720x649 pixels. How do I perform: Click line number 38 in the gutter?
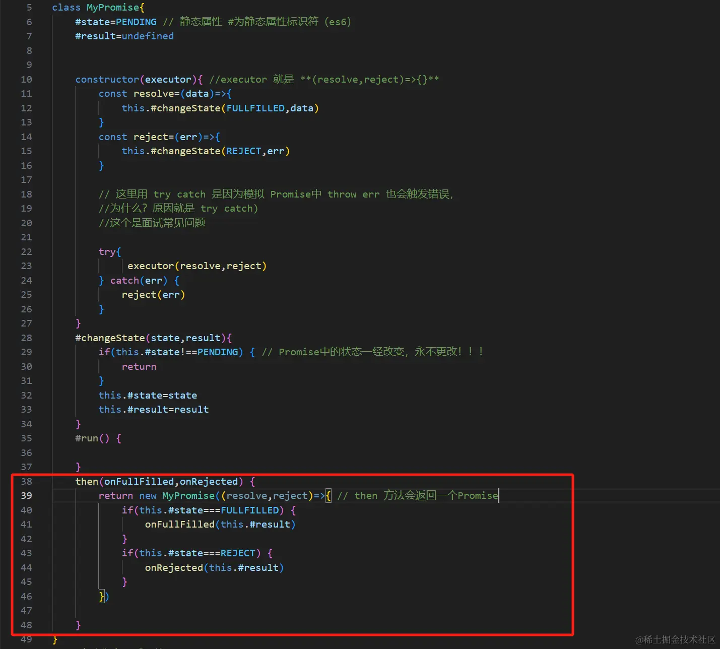26,482
